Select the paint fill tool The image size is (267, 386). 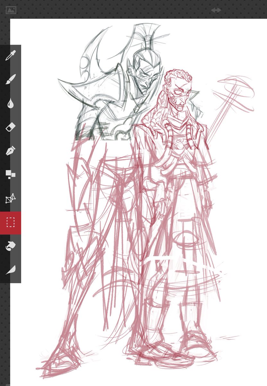point(11,246)
